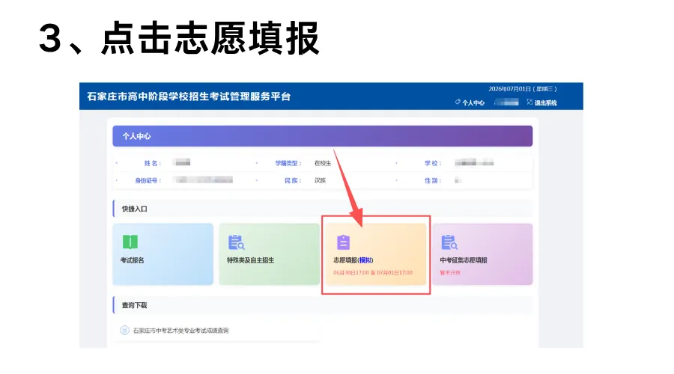674x374 pixels.
Task: Open the 志愿填报(模拟) card
Action: (x=376, y=254)
